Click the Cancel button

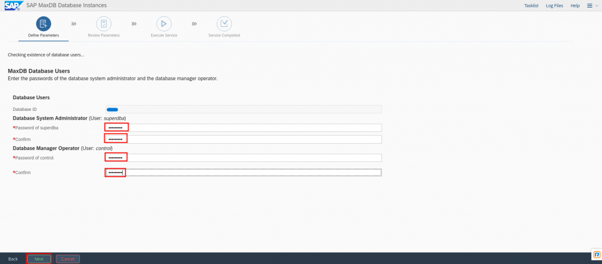[x=68, y=259]
